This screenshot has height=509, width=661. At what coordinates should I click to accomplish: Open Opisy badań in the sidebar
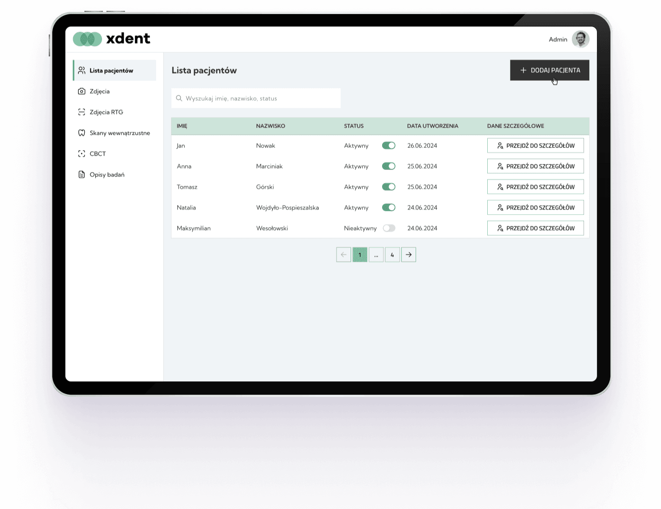pos(115,174)
